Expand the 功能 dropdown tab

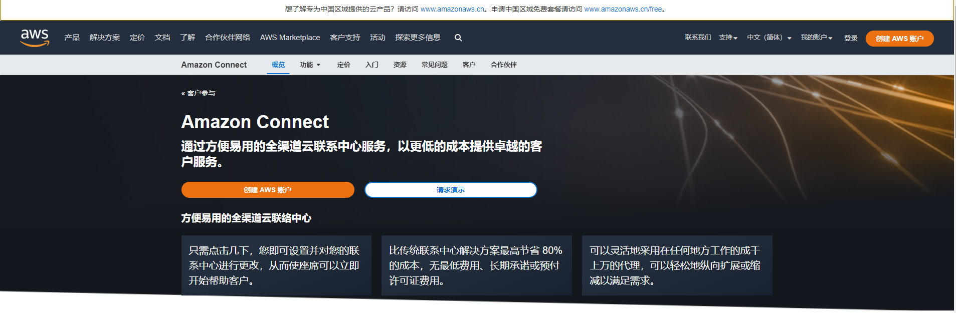point(310,65)
